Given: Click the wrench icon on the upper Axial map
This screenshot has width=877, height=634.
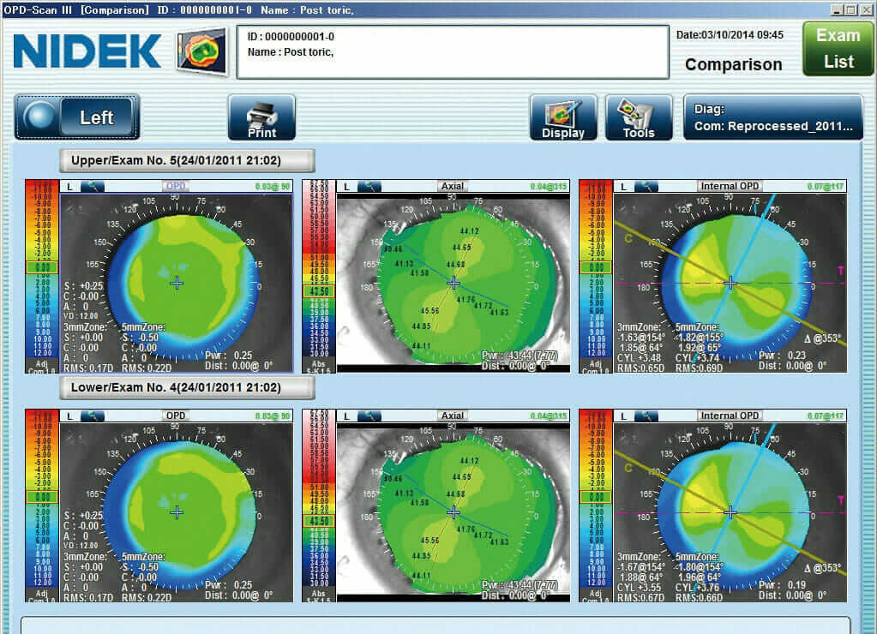Looking at the screenshot, I should (x=369, y=186).
